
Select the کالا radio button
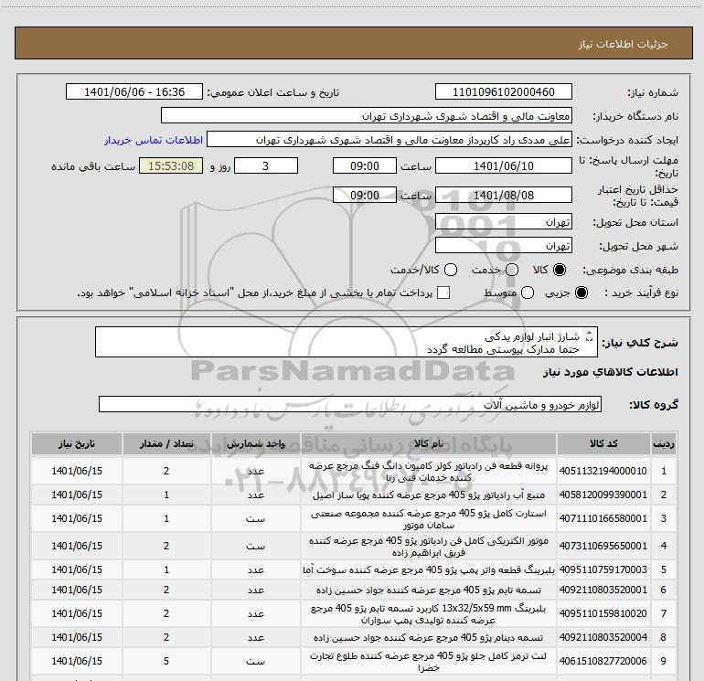coord(560,270)
